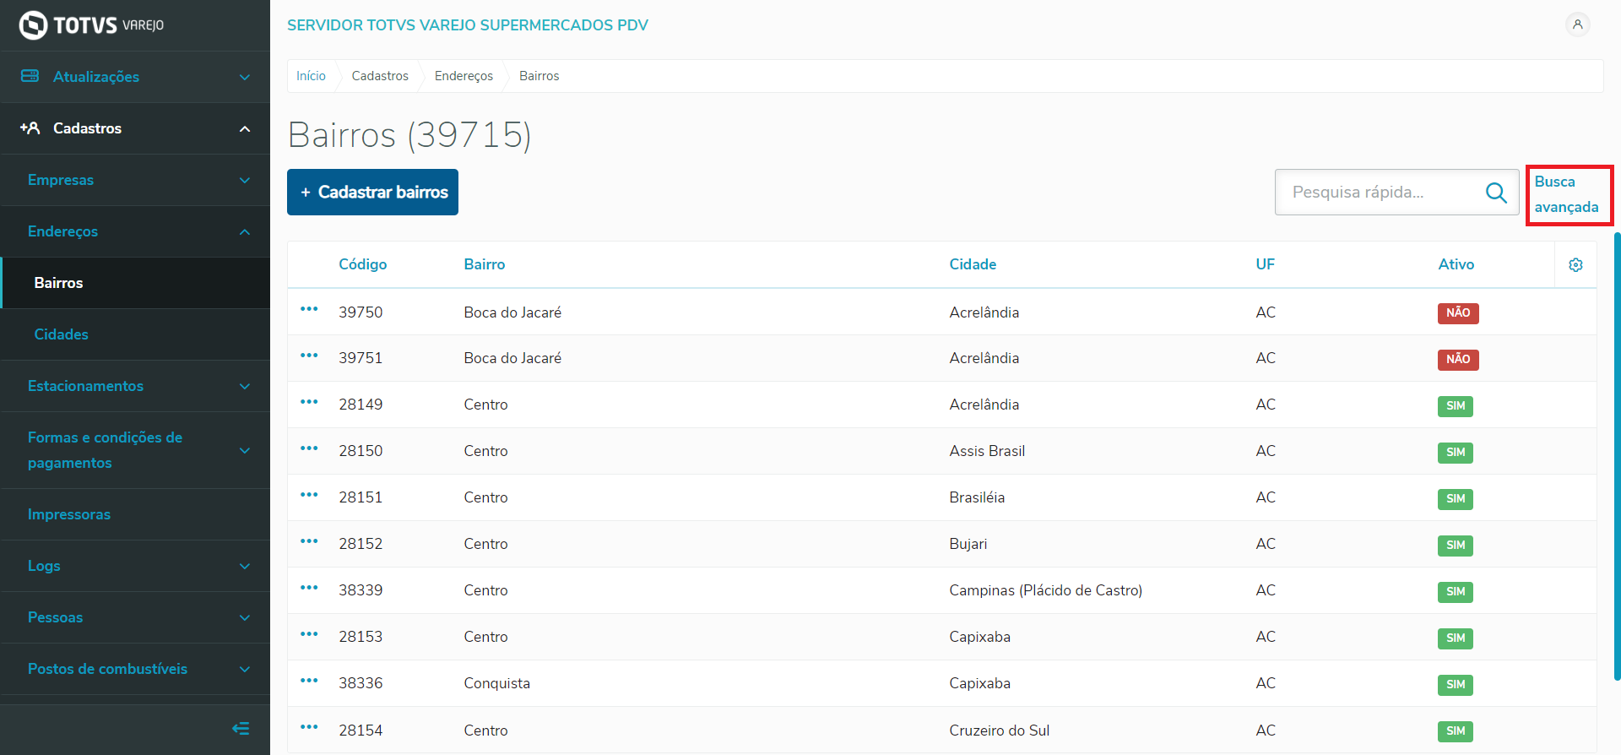Sort table by Cidade column
This screenshot has height=755, width=1621.
[973, 264]
